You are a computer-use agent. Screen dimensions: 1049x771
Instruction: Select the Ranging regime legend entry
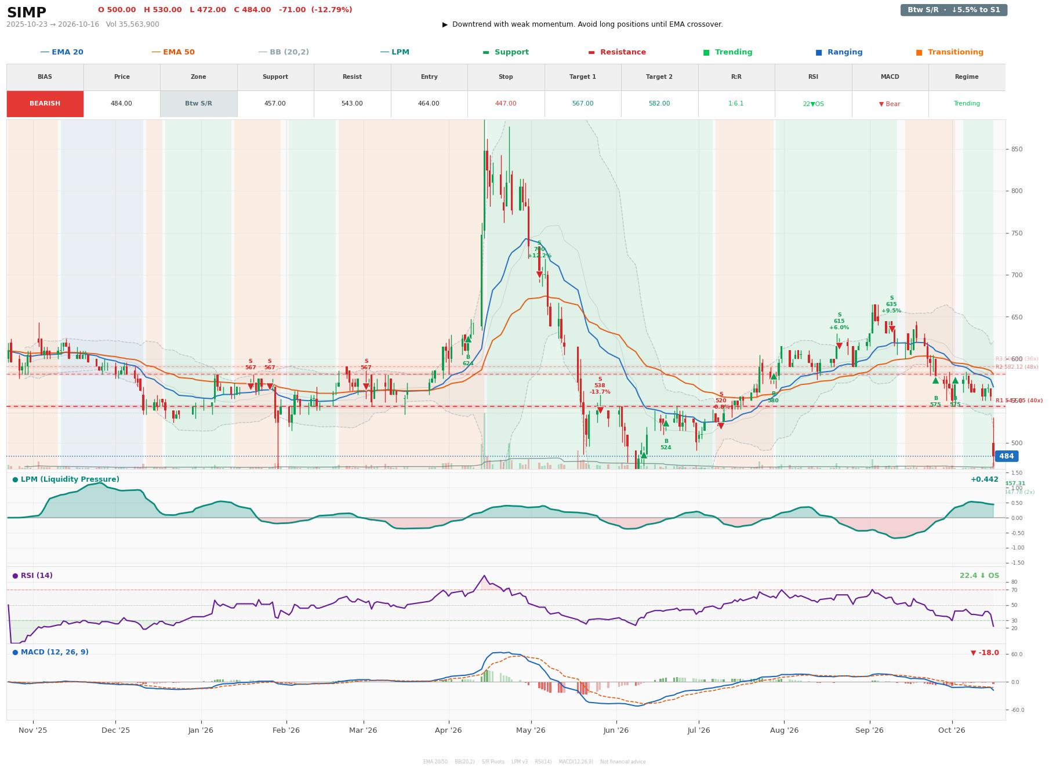click(839, 52)
